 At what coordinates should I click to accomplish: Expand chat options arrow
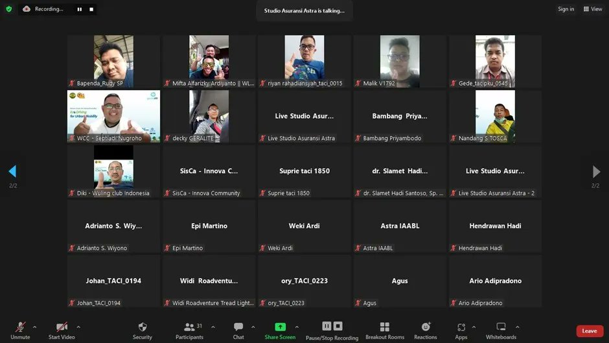(253, 327)
